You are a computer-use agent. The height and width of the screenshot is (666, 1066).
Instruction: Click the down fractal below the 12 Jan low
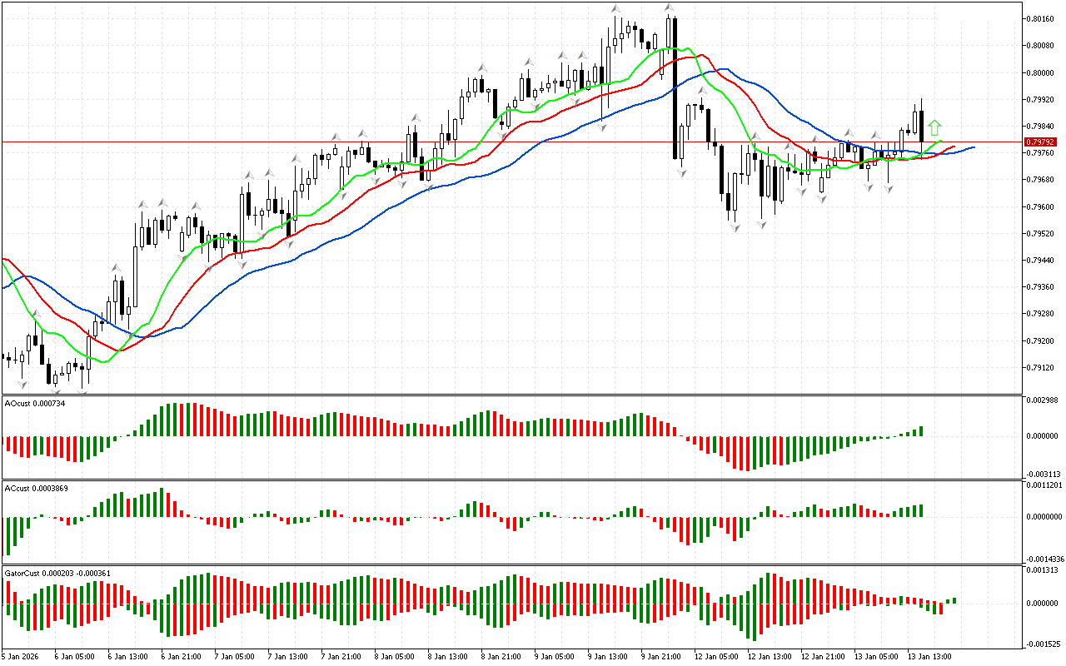click(x=735, y=227)
